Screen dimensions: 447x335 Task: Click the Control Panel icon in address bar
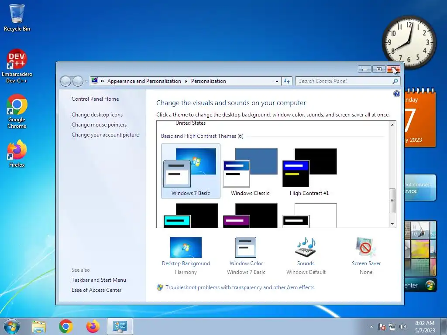95,81
